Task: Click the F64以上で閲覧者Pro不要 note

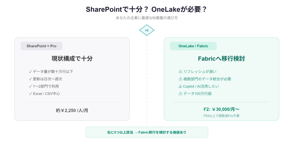Action: [x=221, y=116]
